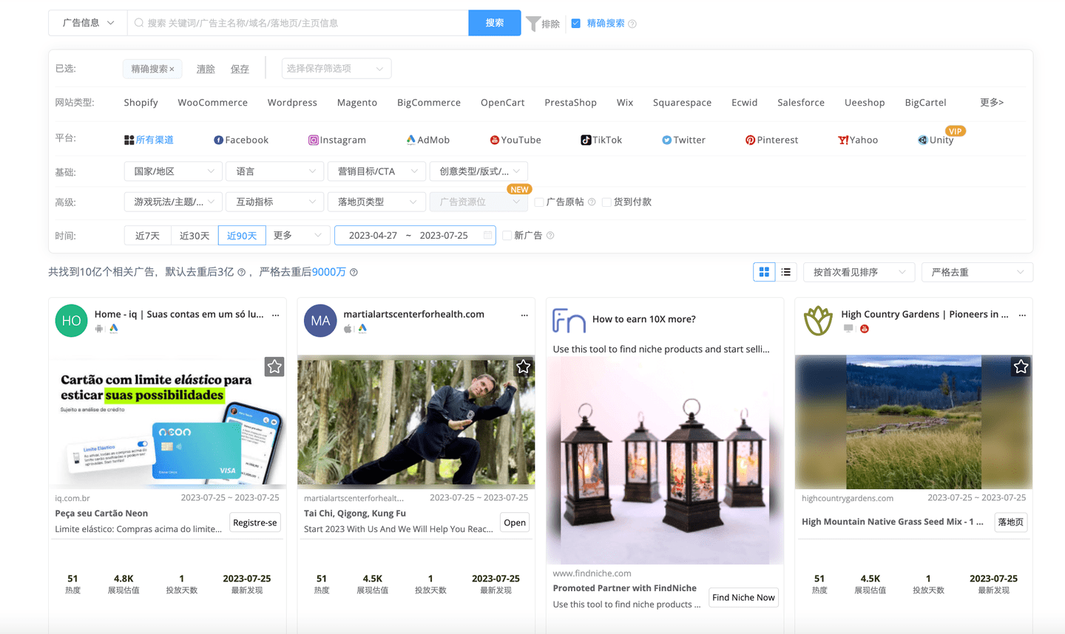Image resolution: width=1065 pixels, height=634 pixels.
Task: Star the martialartscenterforhealth.com ad
Action: [x=524, y=367]
